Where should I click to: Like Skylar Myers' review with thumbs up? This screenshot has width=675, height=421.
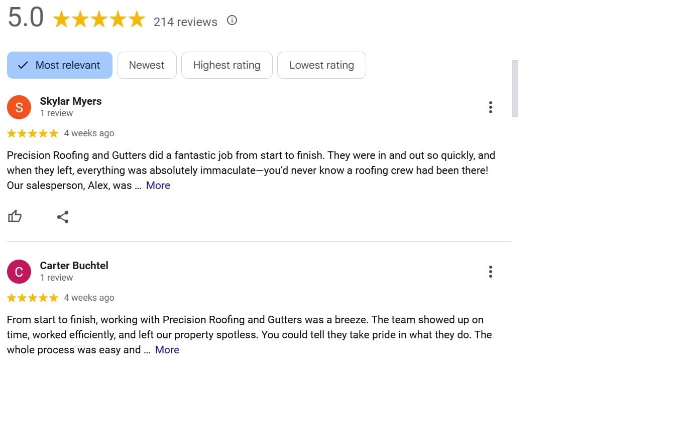tap(15, 217)
